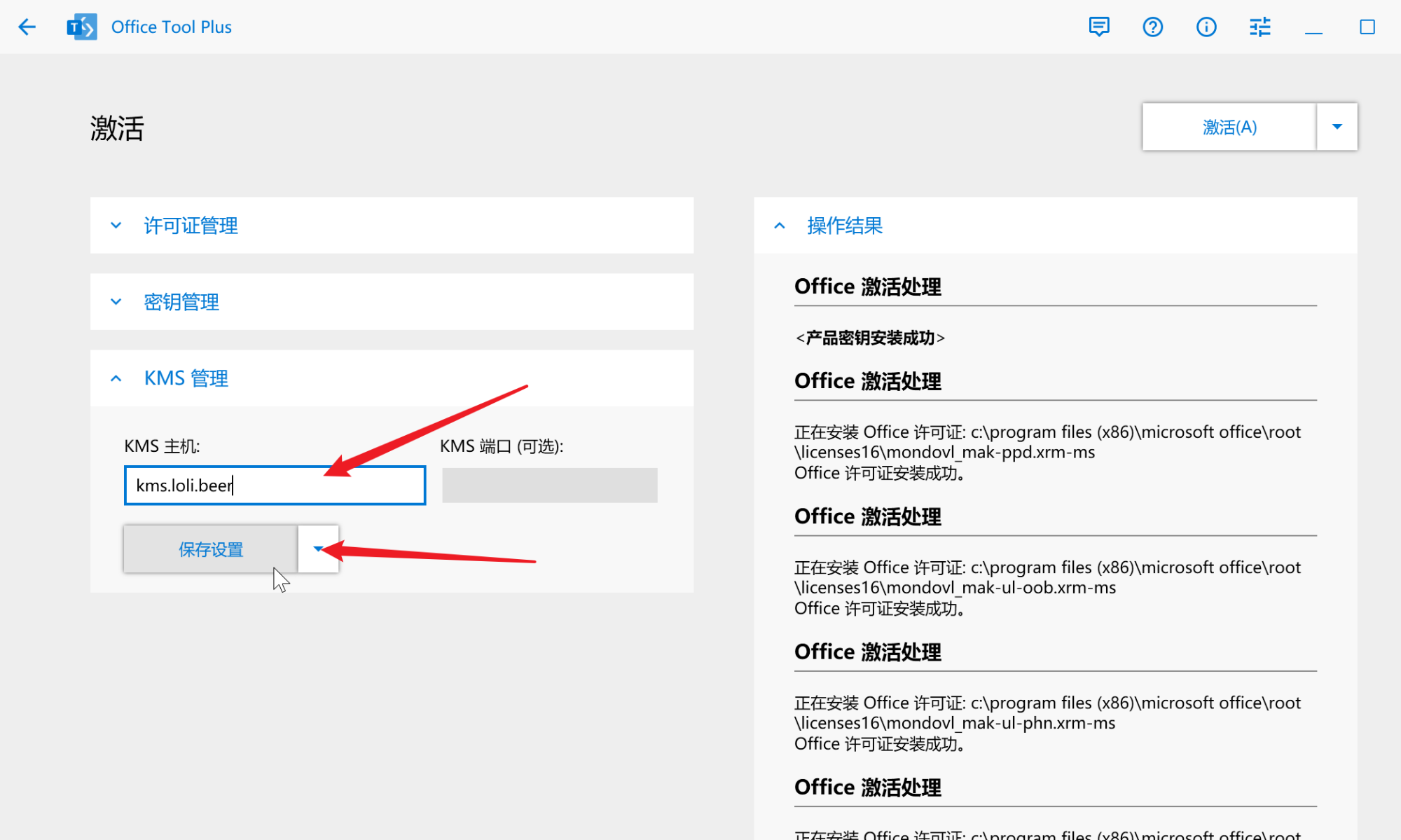Click the 密钥管理 header text

click(181, 302)
